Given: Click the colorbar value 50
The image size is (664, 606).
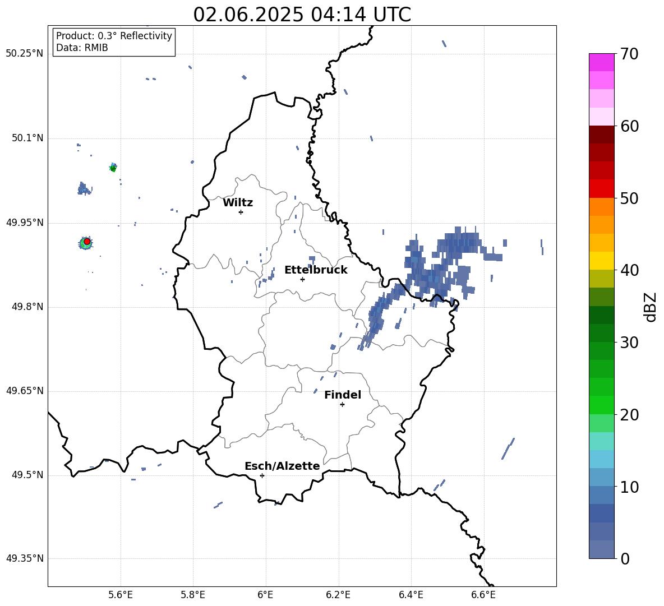Looking at the screenshot, I should click(x=629, y=198).
